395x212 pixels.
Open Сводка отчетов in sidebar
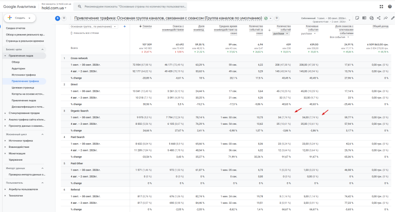[15, 28]
